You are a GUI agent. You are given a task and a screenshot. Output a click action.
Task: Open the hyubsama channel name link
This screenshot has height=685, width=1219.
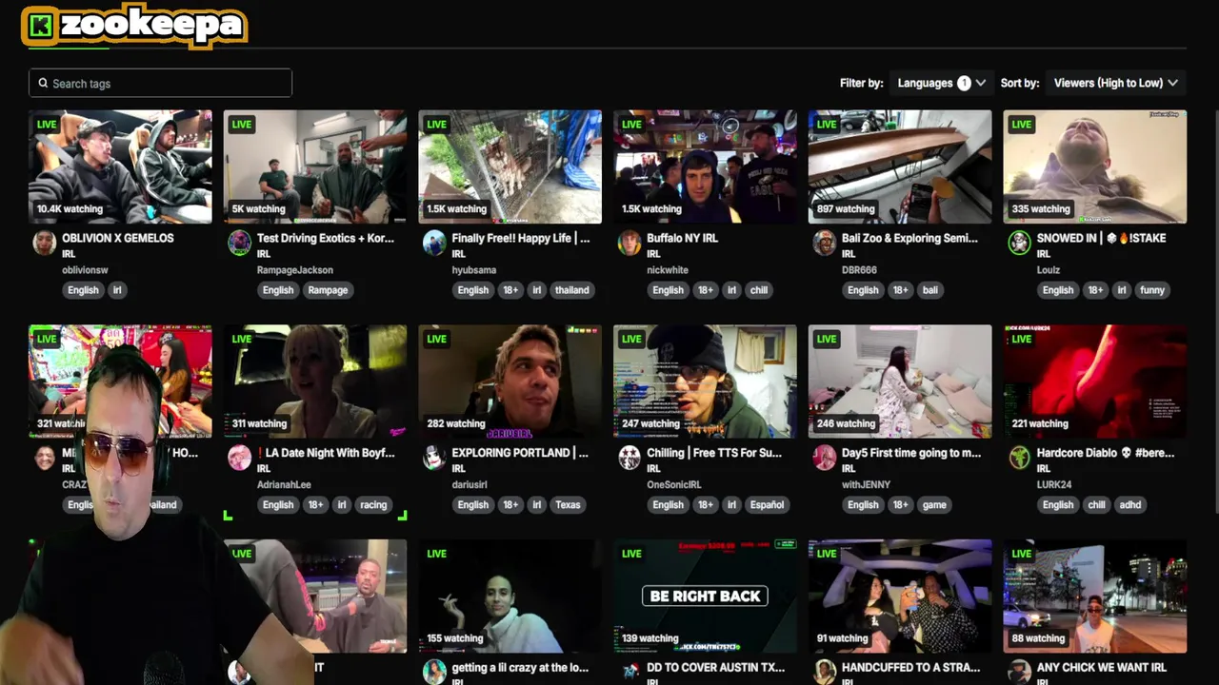[474, 270]
